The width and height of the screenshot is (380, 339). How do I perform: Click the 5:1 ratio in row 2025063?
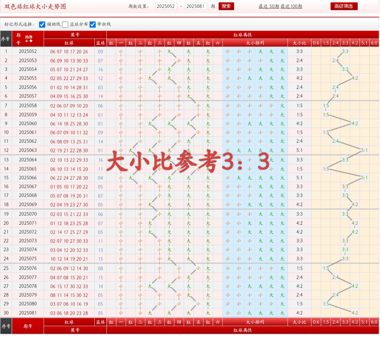[299, 150]
